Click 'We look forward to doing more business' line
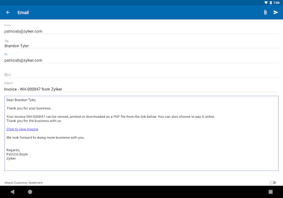Image resolution: width=283 pixels, height=198 pixels. tap(45, 137)
